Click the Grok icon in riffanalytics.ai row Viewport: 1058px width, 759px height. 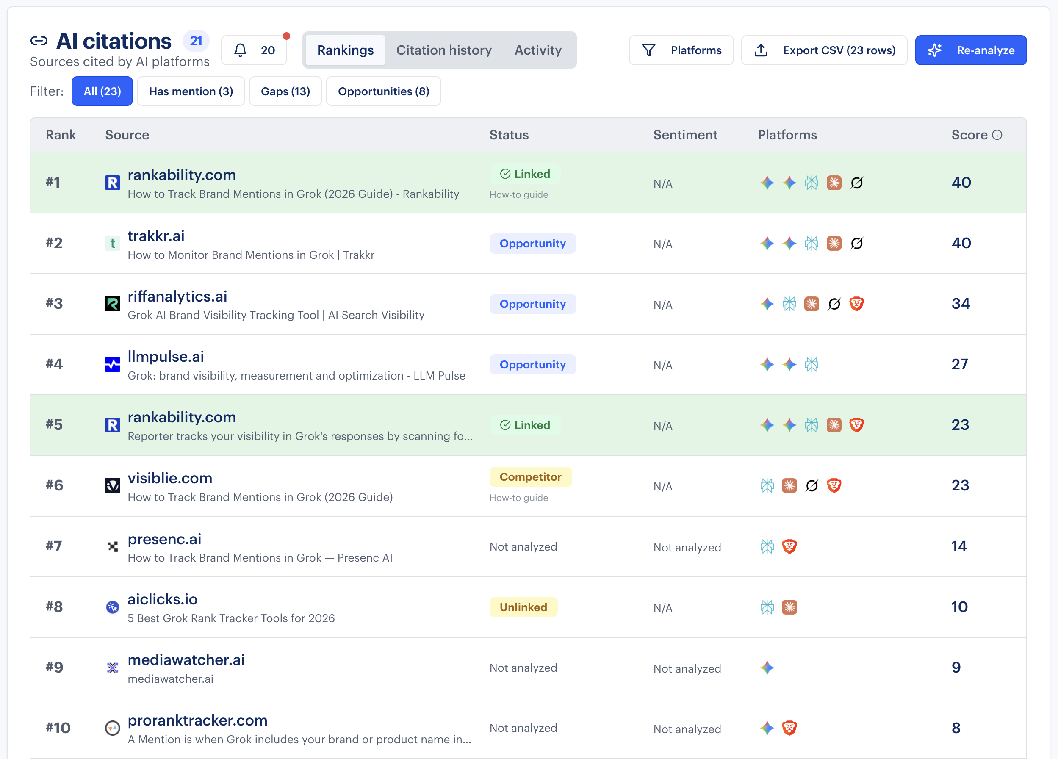click(834, 304)
